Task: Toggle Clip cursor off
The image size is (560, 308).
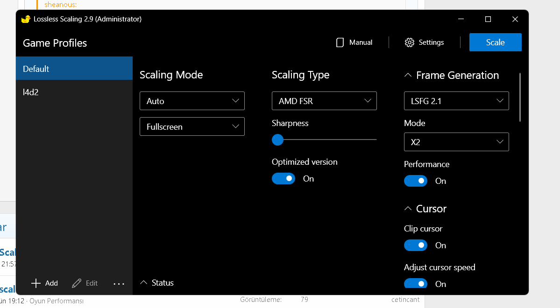Action: [x=416, y=245]
